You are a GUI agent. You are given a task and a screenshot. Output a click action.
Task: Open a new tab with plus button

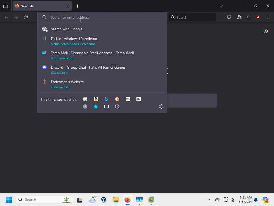[77, 6]
